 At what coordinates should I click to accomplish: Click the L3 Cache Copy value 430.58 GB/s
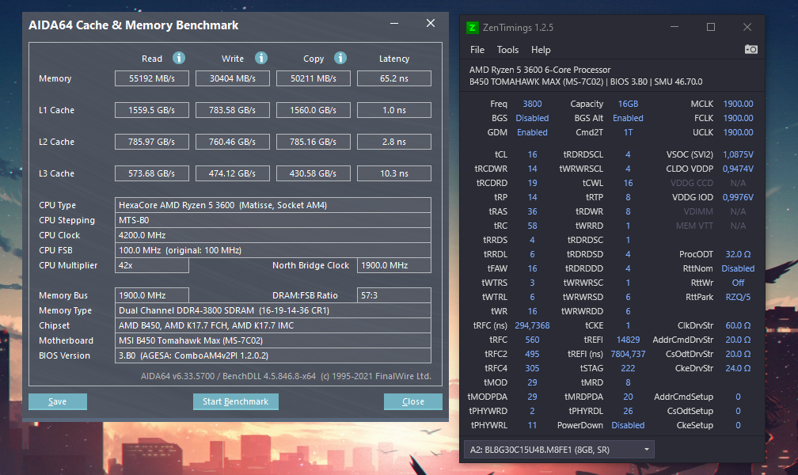tap(313, 173)
